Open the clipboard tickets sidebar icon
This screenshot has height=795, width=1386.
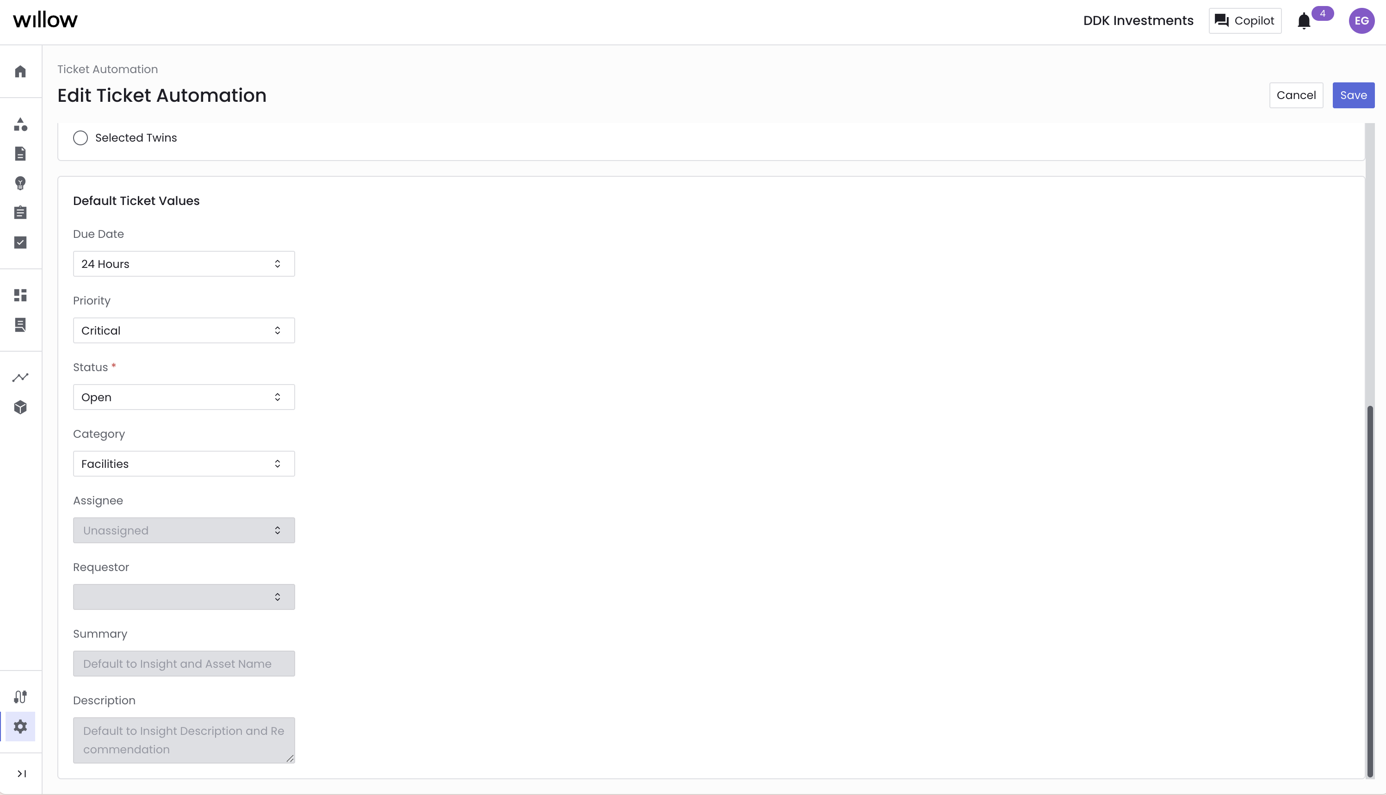point(20,212)
